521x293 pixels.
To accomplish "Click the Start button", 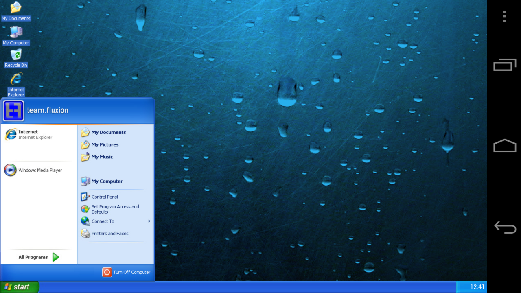I will (19, 286).
